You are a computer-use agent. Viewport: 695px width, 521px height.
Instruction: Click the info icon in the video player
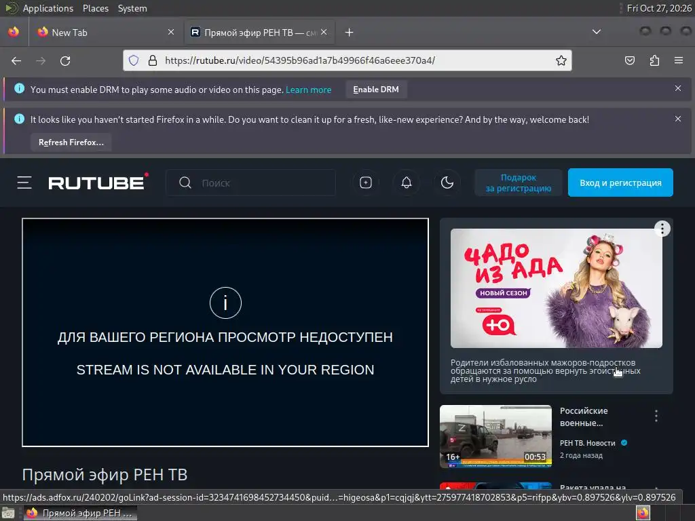click(x=225, y=303)
